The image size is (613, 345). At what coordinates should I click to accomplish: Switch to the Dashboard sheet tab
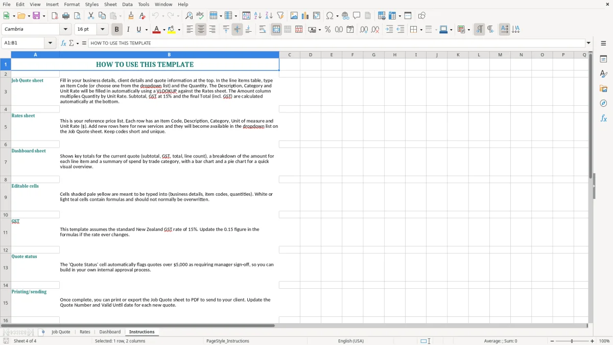pos(110,332)
